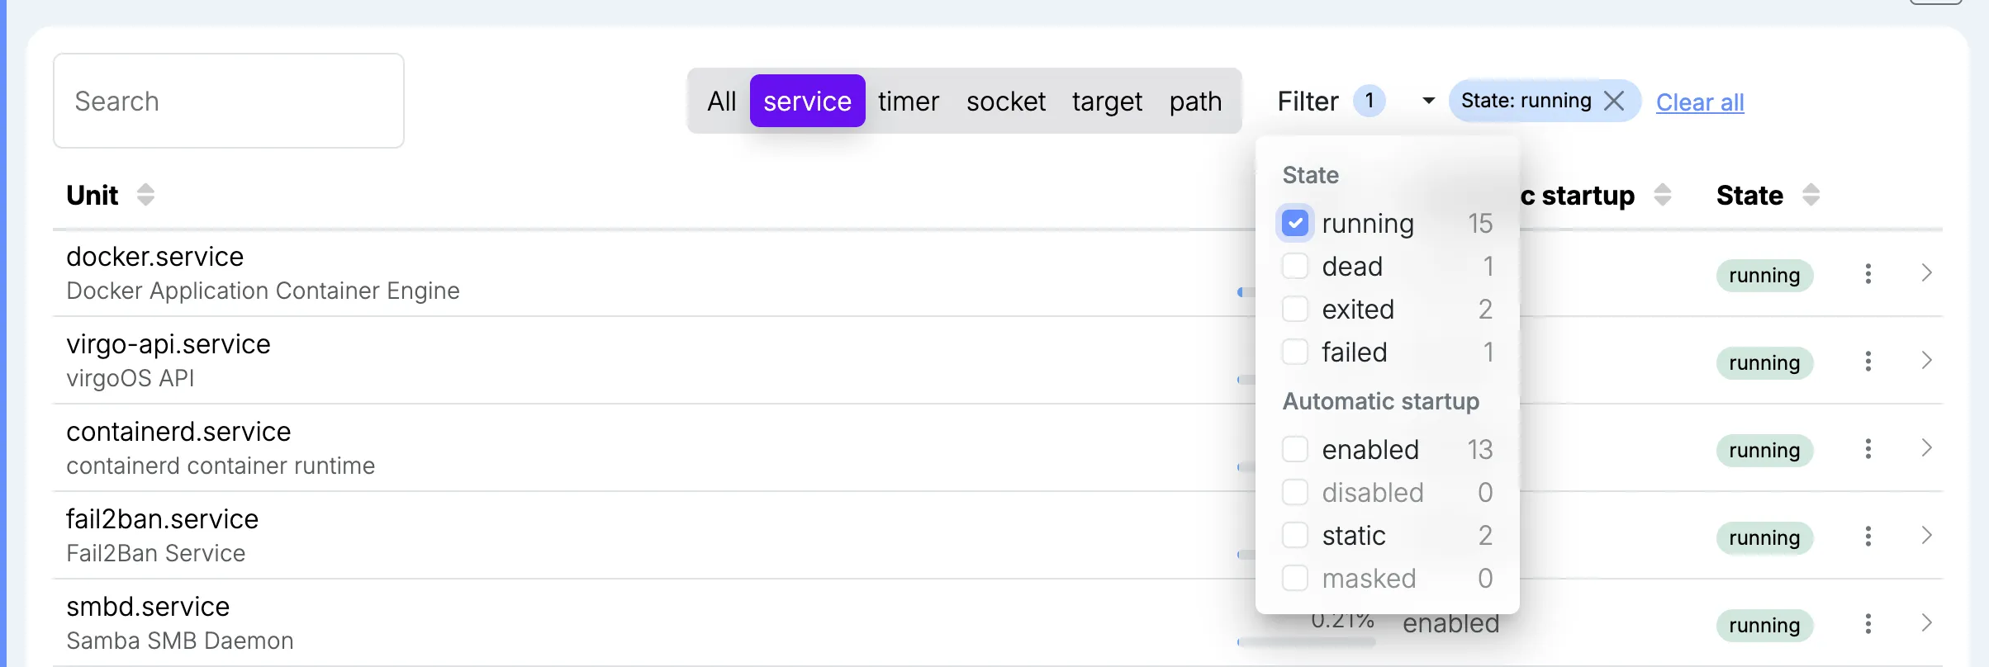Click running badge in smbd.service row
The image size is (1989, 667).
pos(1764,625)
